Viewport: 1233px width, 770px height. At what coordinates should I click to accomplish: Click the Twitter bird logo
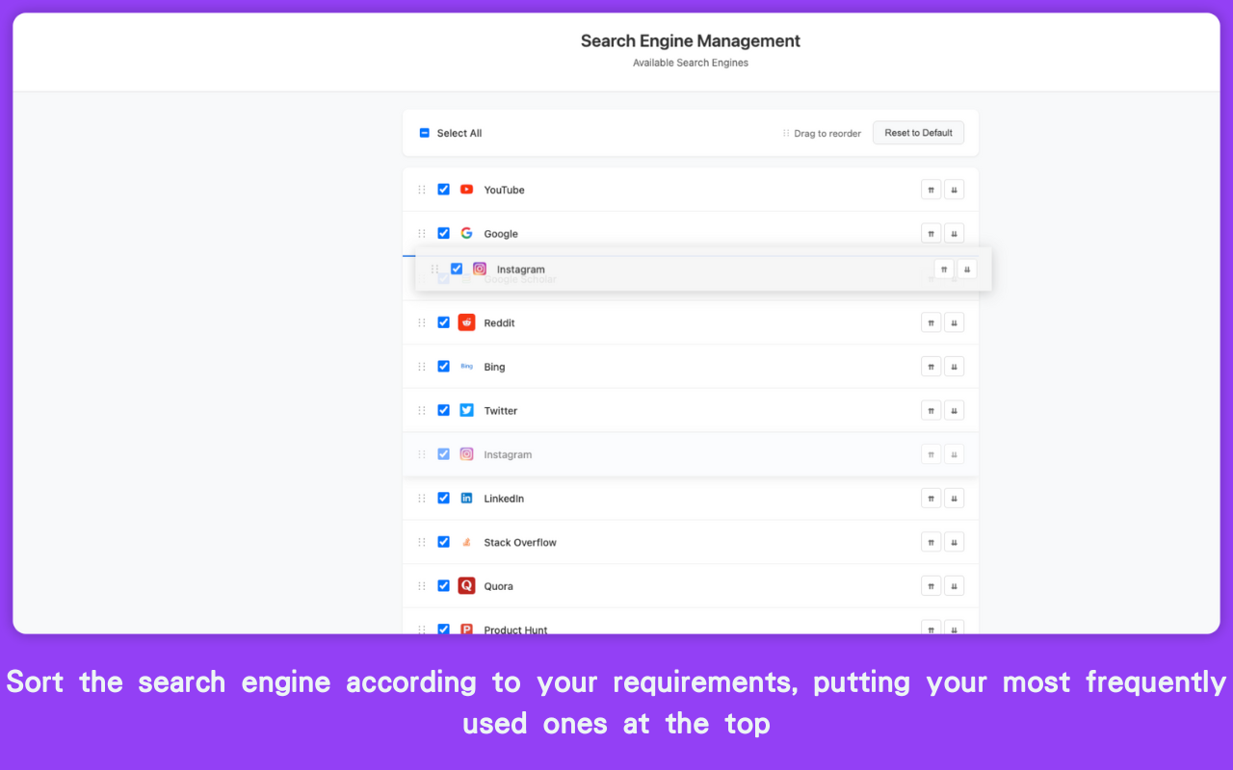coord(466,410)
